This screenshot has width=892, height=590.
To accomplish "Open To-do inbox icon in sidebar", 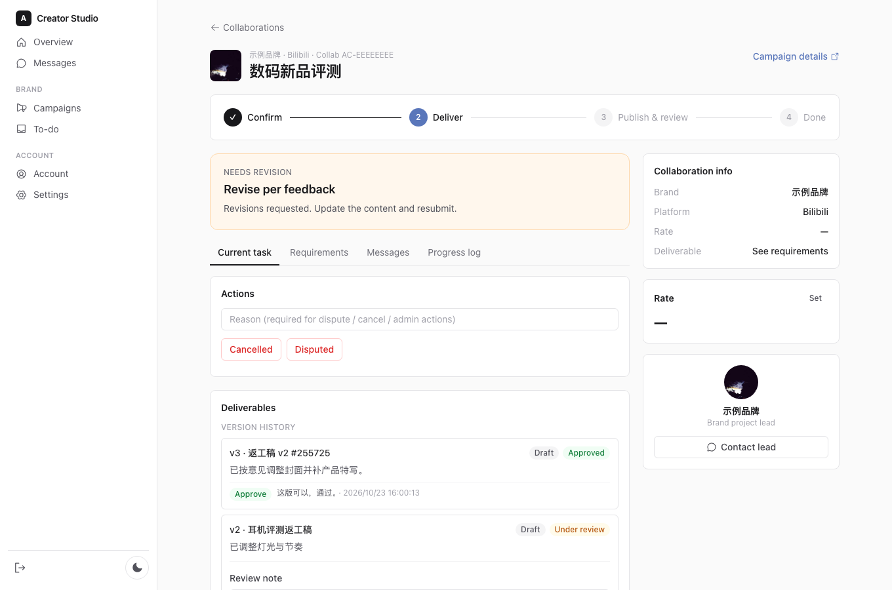I will (21, 129).
